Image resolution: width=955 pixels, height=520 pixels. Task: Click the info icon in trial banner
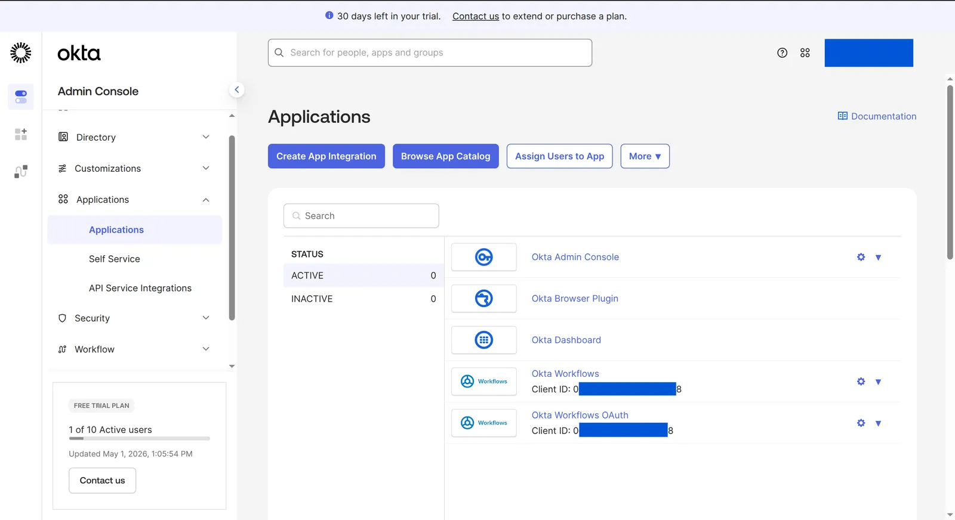[329, 16]
